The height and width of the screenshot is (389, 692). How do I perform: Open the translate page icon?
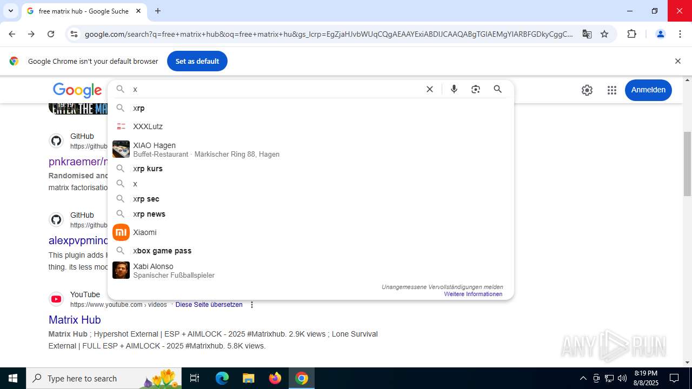pyautogui.click(x=587, y=34)
